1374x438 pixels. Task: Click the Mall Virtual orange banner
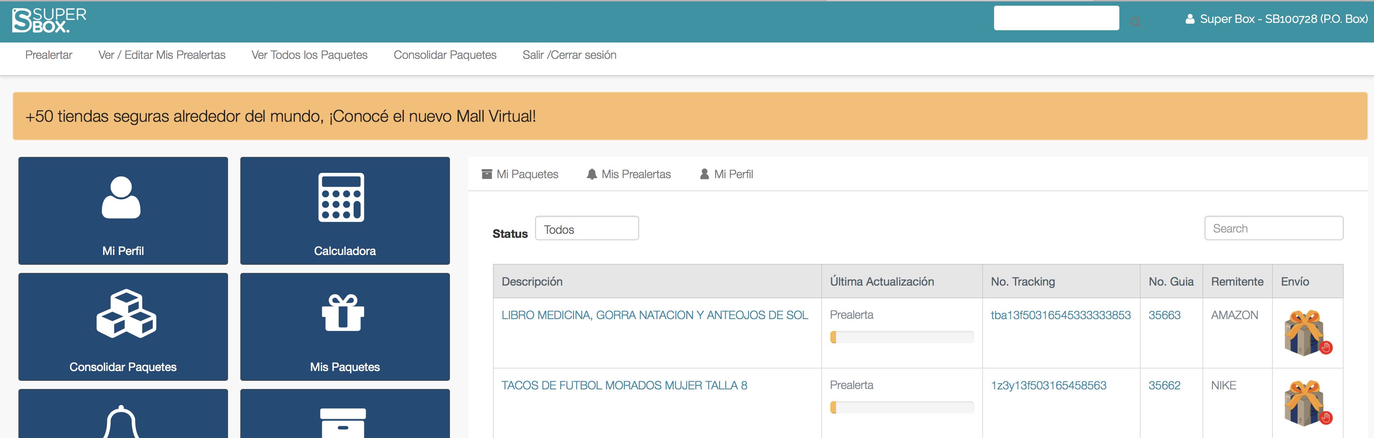(x=690, y=116)
